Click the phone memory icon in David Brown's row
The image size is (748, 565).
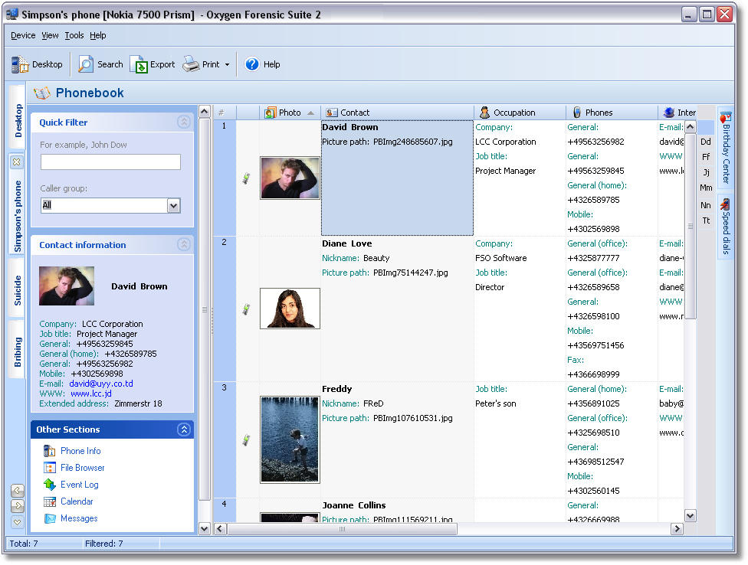pyautogui.click(x=246, y=178)
